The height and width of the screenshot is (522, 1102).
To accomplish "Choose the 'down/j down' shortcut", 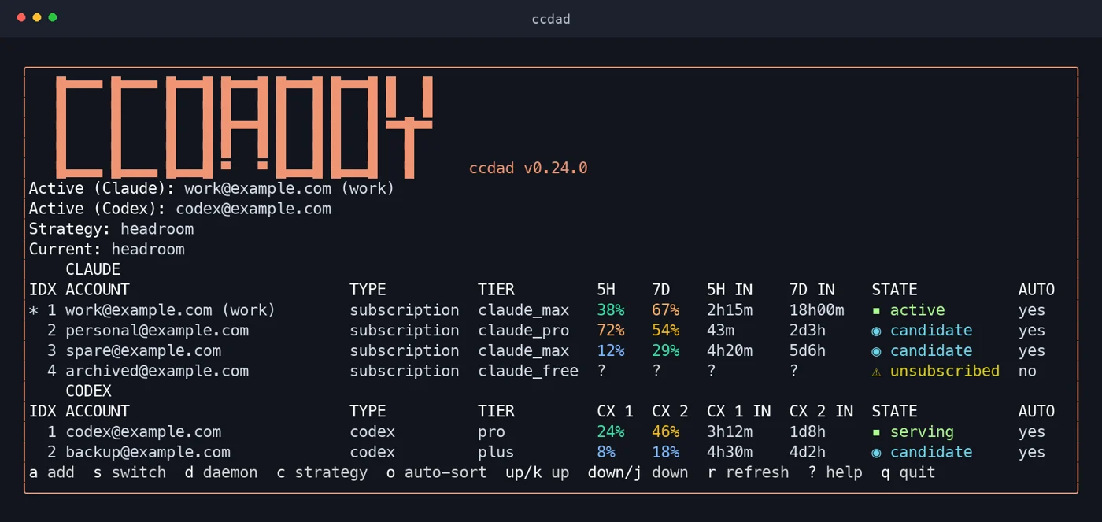I will (638, 472).
